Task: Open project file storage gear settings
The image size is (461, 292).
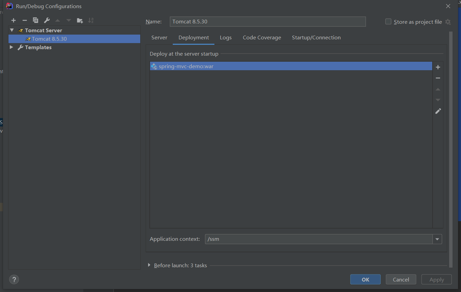Action: tap(448, 22)
